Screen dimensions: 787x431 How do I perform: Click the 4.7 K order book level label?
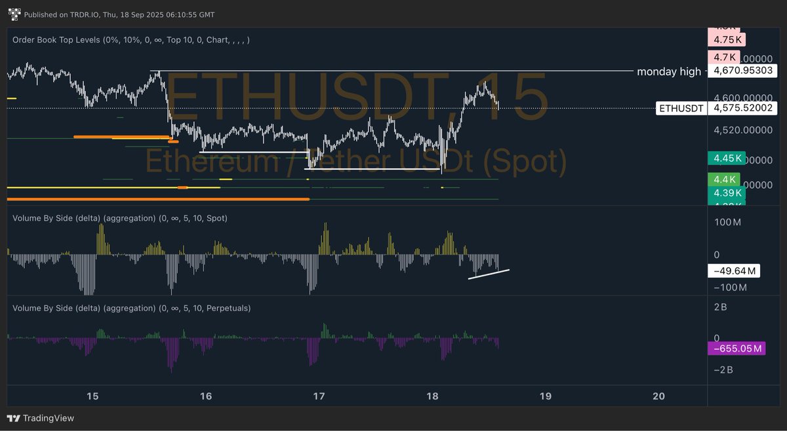click(x=724, y=56)
